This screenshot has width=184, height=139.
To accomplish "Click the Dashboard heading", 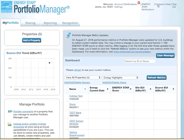I will (x=72, y=60).
